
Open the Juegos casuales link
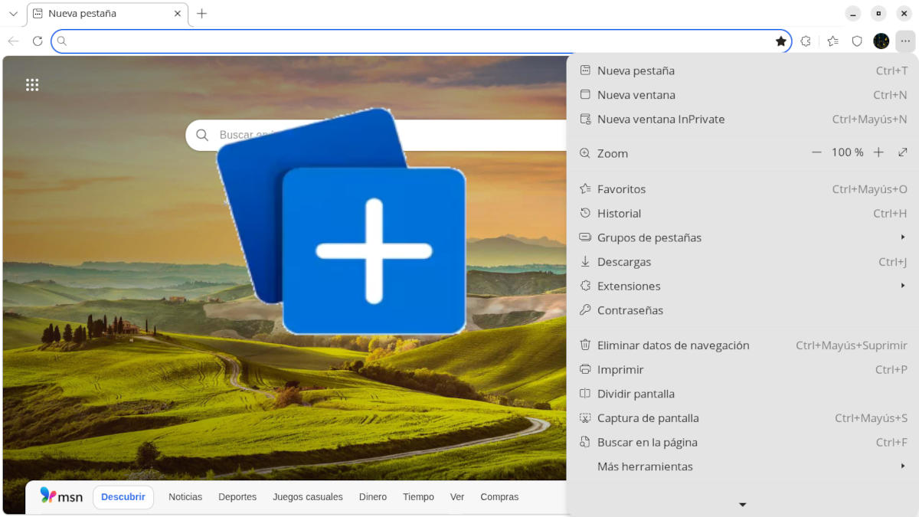[x=308, y=497]
